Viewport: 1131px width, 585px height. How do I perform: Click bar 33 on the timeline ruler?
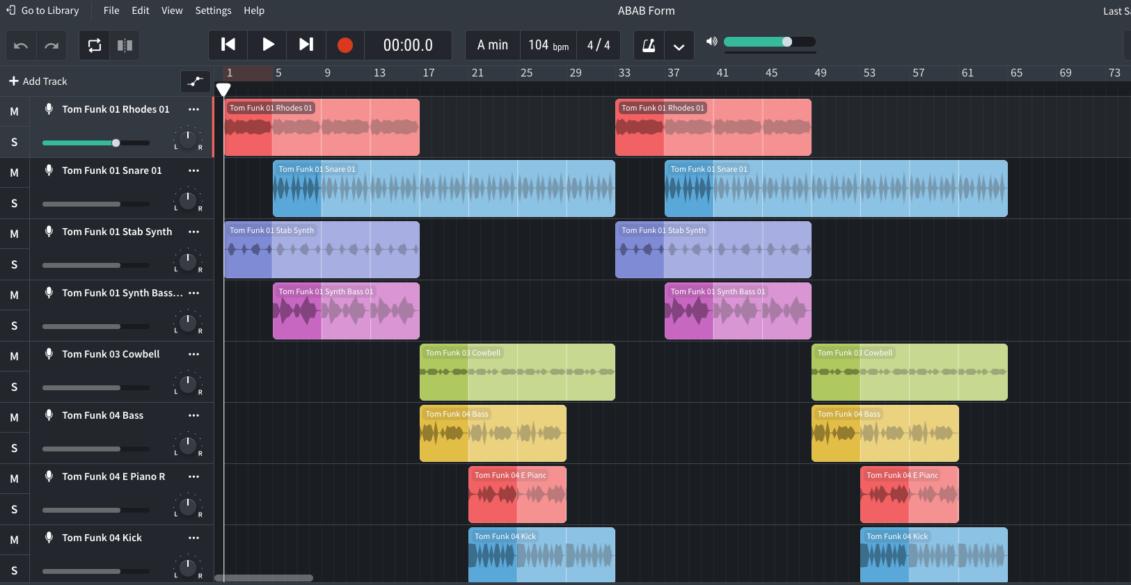pos(624,73)
